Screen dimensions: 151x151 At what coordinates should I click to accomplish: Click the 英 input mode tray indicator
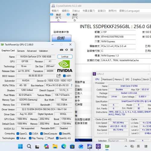pyautogui.click(x=138, y=146)
